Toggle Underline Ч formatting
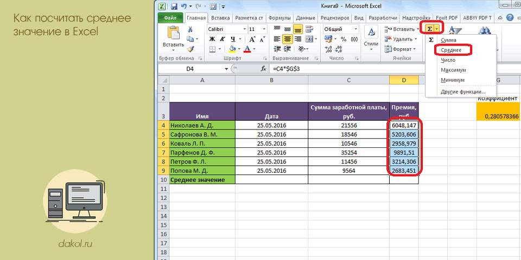 (233, 39)
